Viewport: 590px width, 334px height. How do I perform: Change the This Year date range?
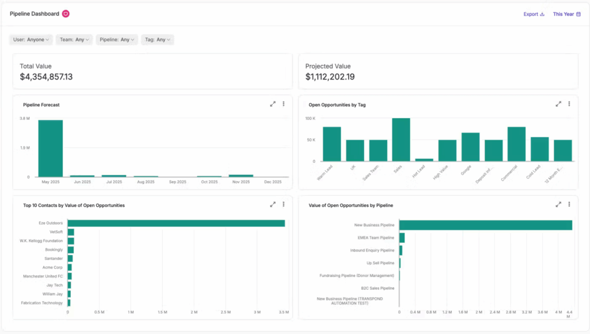tap(566, 14)
